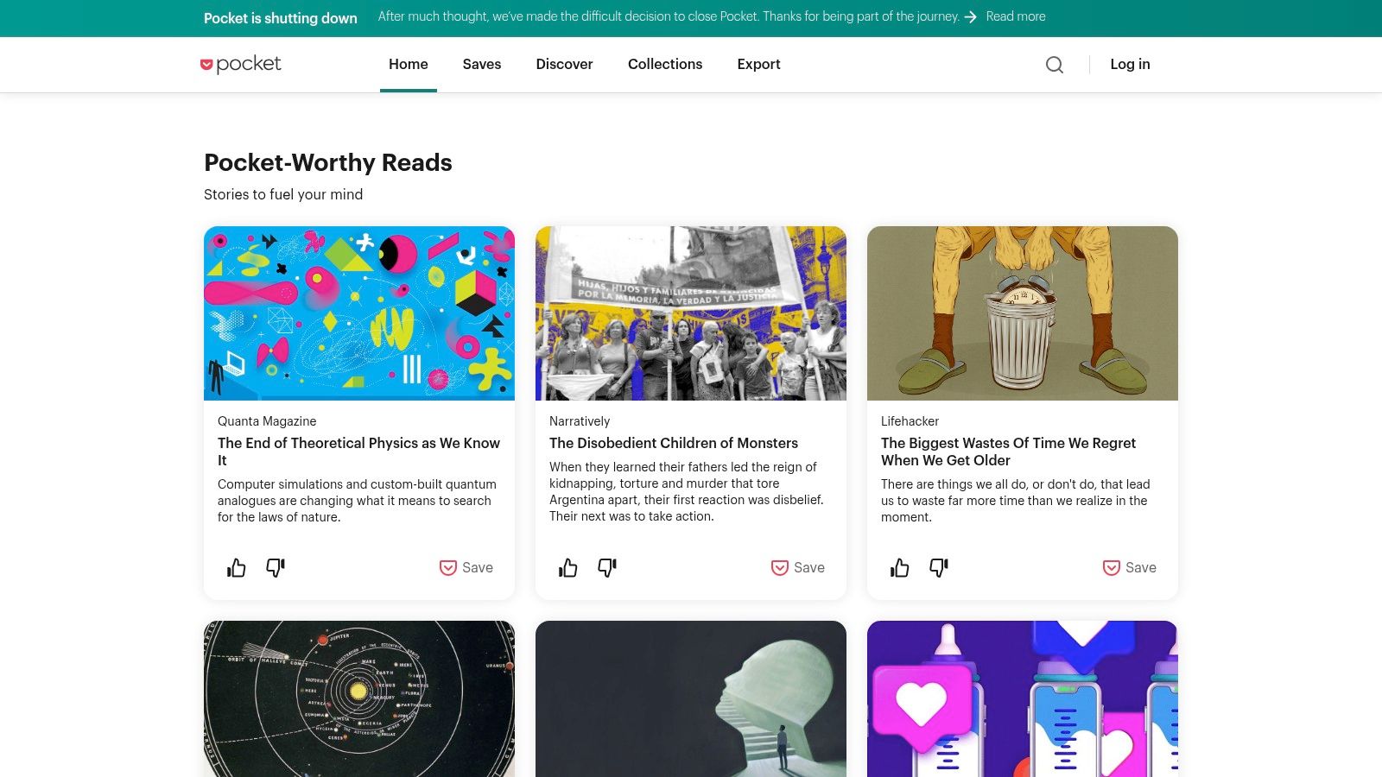This screenshot has width=1382, height=777.
Task: Thumbs down the Theoretical Physics article
Action: [x=276, y=567]
